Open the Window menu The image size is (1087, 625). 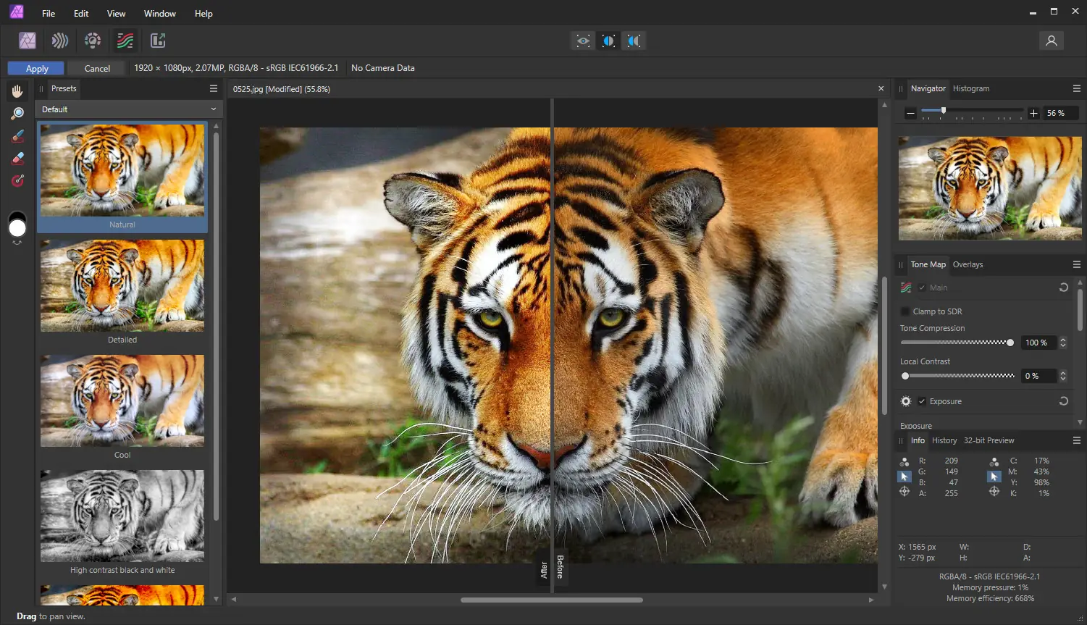coord(159,14)
